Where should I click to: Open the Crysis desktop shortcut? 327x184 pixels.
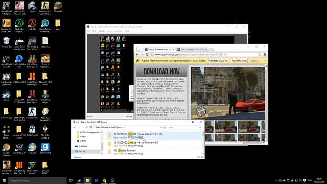[x=32, y=7]
